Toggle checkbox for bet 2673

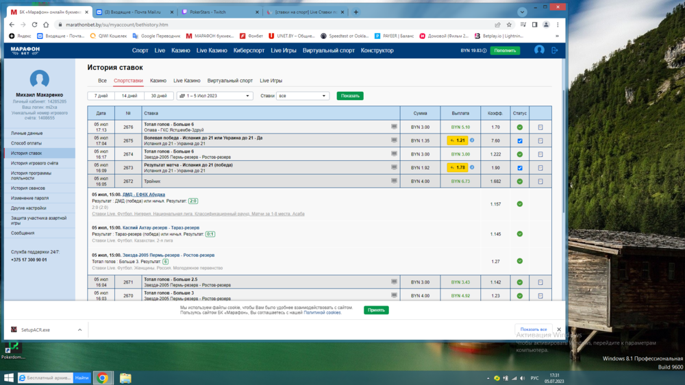click(x=519, y=168)
